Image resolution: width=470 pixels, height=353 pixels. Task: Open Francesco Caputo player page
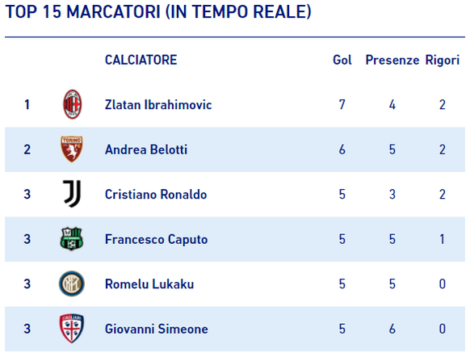point(156,239)
